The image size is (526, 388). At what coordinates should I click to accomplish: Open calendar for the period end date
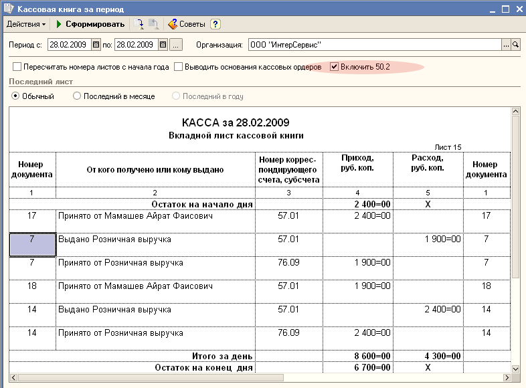(x=163, y=45)
